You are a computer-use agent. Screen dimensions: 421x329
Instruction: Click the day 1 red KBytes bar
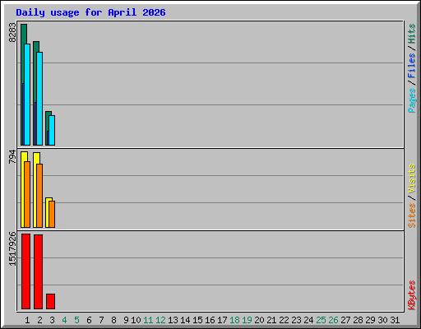point(25,271)
